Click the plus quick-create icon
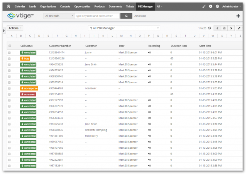Viewport: 247px width, 175px height. coord(238,16)
